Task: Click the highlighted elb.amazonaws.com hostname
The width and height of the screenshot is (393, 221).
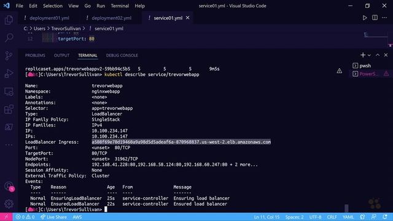Action: 181,142
